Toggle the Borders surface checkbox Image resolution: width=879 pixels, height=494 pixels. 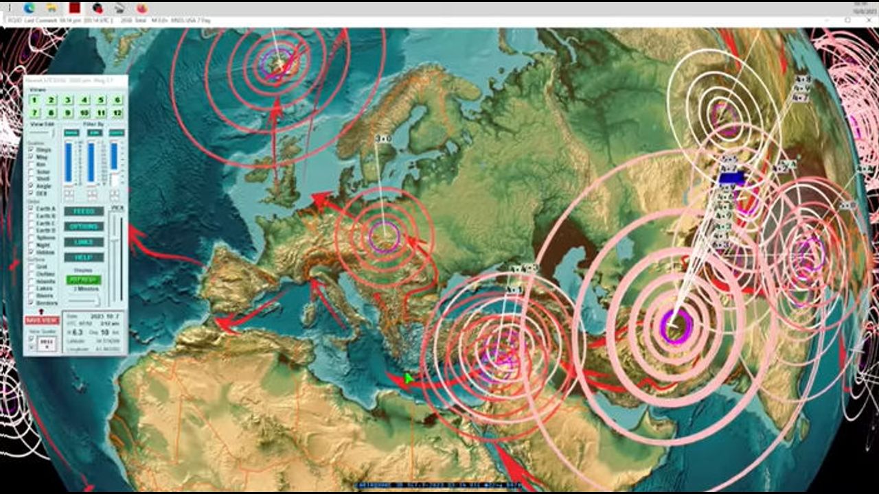(32, 301)
